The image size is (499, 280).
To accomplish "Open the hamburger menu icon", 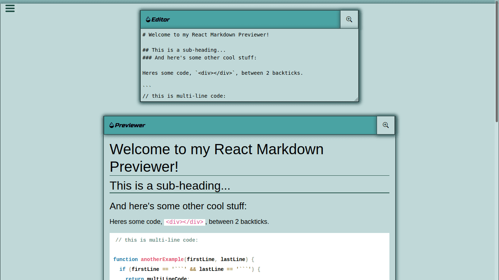I will pyautogui.click(x=10, y=8).
